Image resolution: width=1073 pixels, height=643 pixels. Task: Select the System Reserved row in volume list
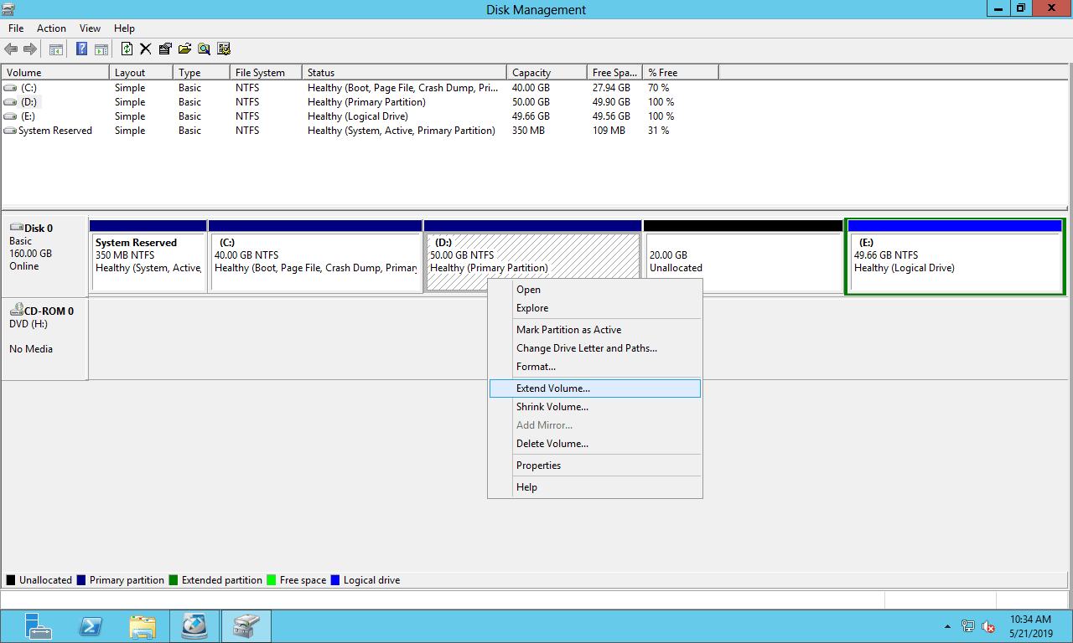(x=55, y=131)
